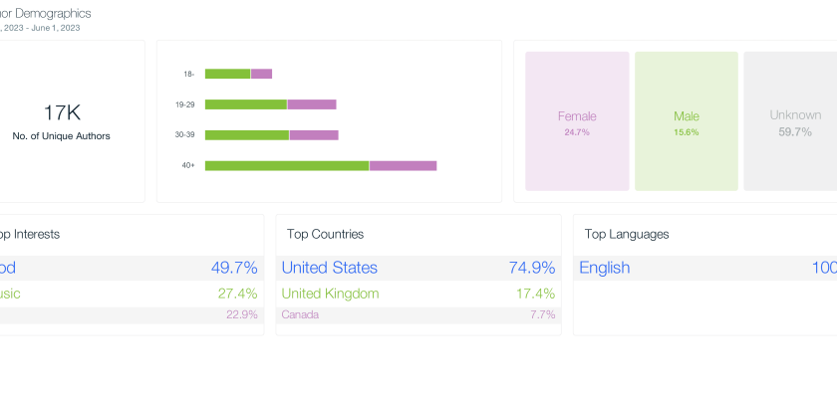Select the Male gender card
The image size is (837, 398).
686,121
